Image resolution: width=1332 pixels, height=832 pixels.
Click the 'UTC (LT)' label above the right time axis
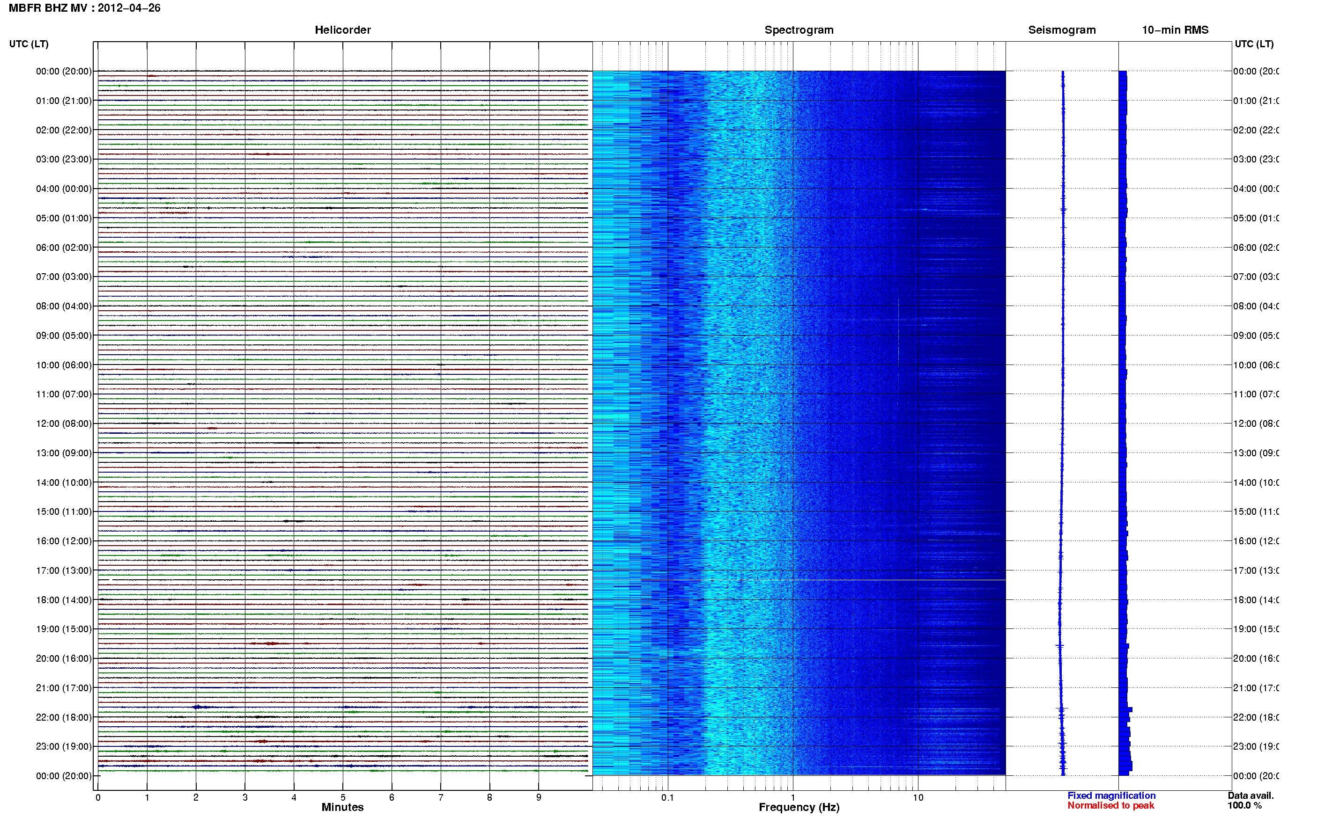point(1254,44)
